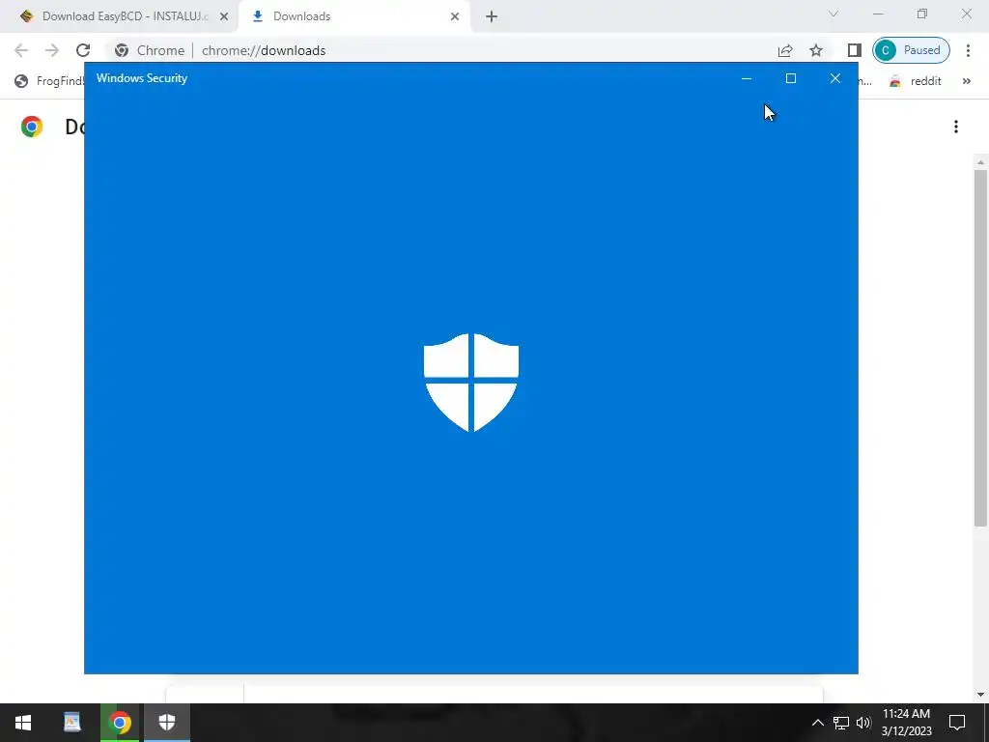Open the taskbar clock showing 11:24 AM

click(906, 723)
